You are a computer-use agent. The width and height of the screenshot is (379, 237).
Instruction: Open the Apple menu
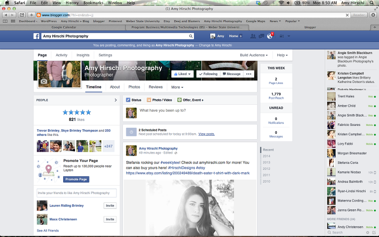[x=7, y=2]
